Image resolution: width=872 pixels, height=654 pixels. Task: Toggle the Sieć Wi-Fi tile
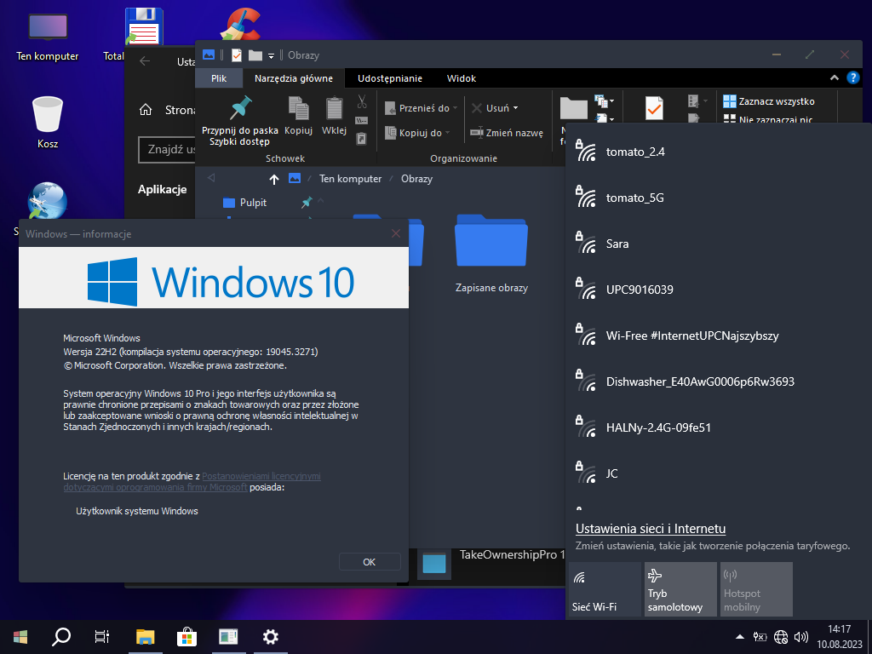click(x=604, y=589)
